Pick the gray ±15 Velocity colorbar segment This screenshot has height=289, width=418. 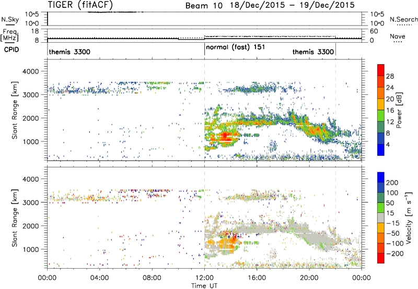pos(381,218)
